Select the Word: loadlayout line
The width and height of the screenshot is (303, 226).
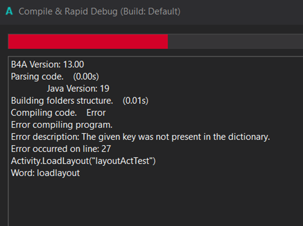point(45,173)
